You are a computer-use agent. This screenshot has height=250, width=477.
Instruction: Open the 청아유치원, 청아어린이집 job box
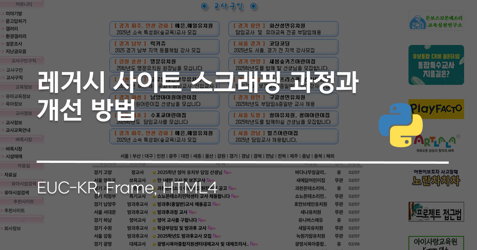284,119
